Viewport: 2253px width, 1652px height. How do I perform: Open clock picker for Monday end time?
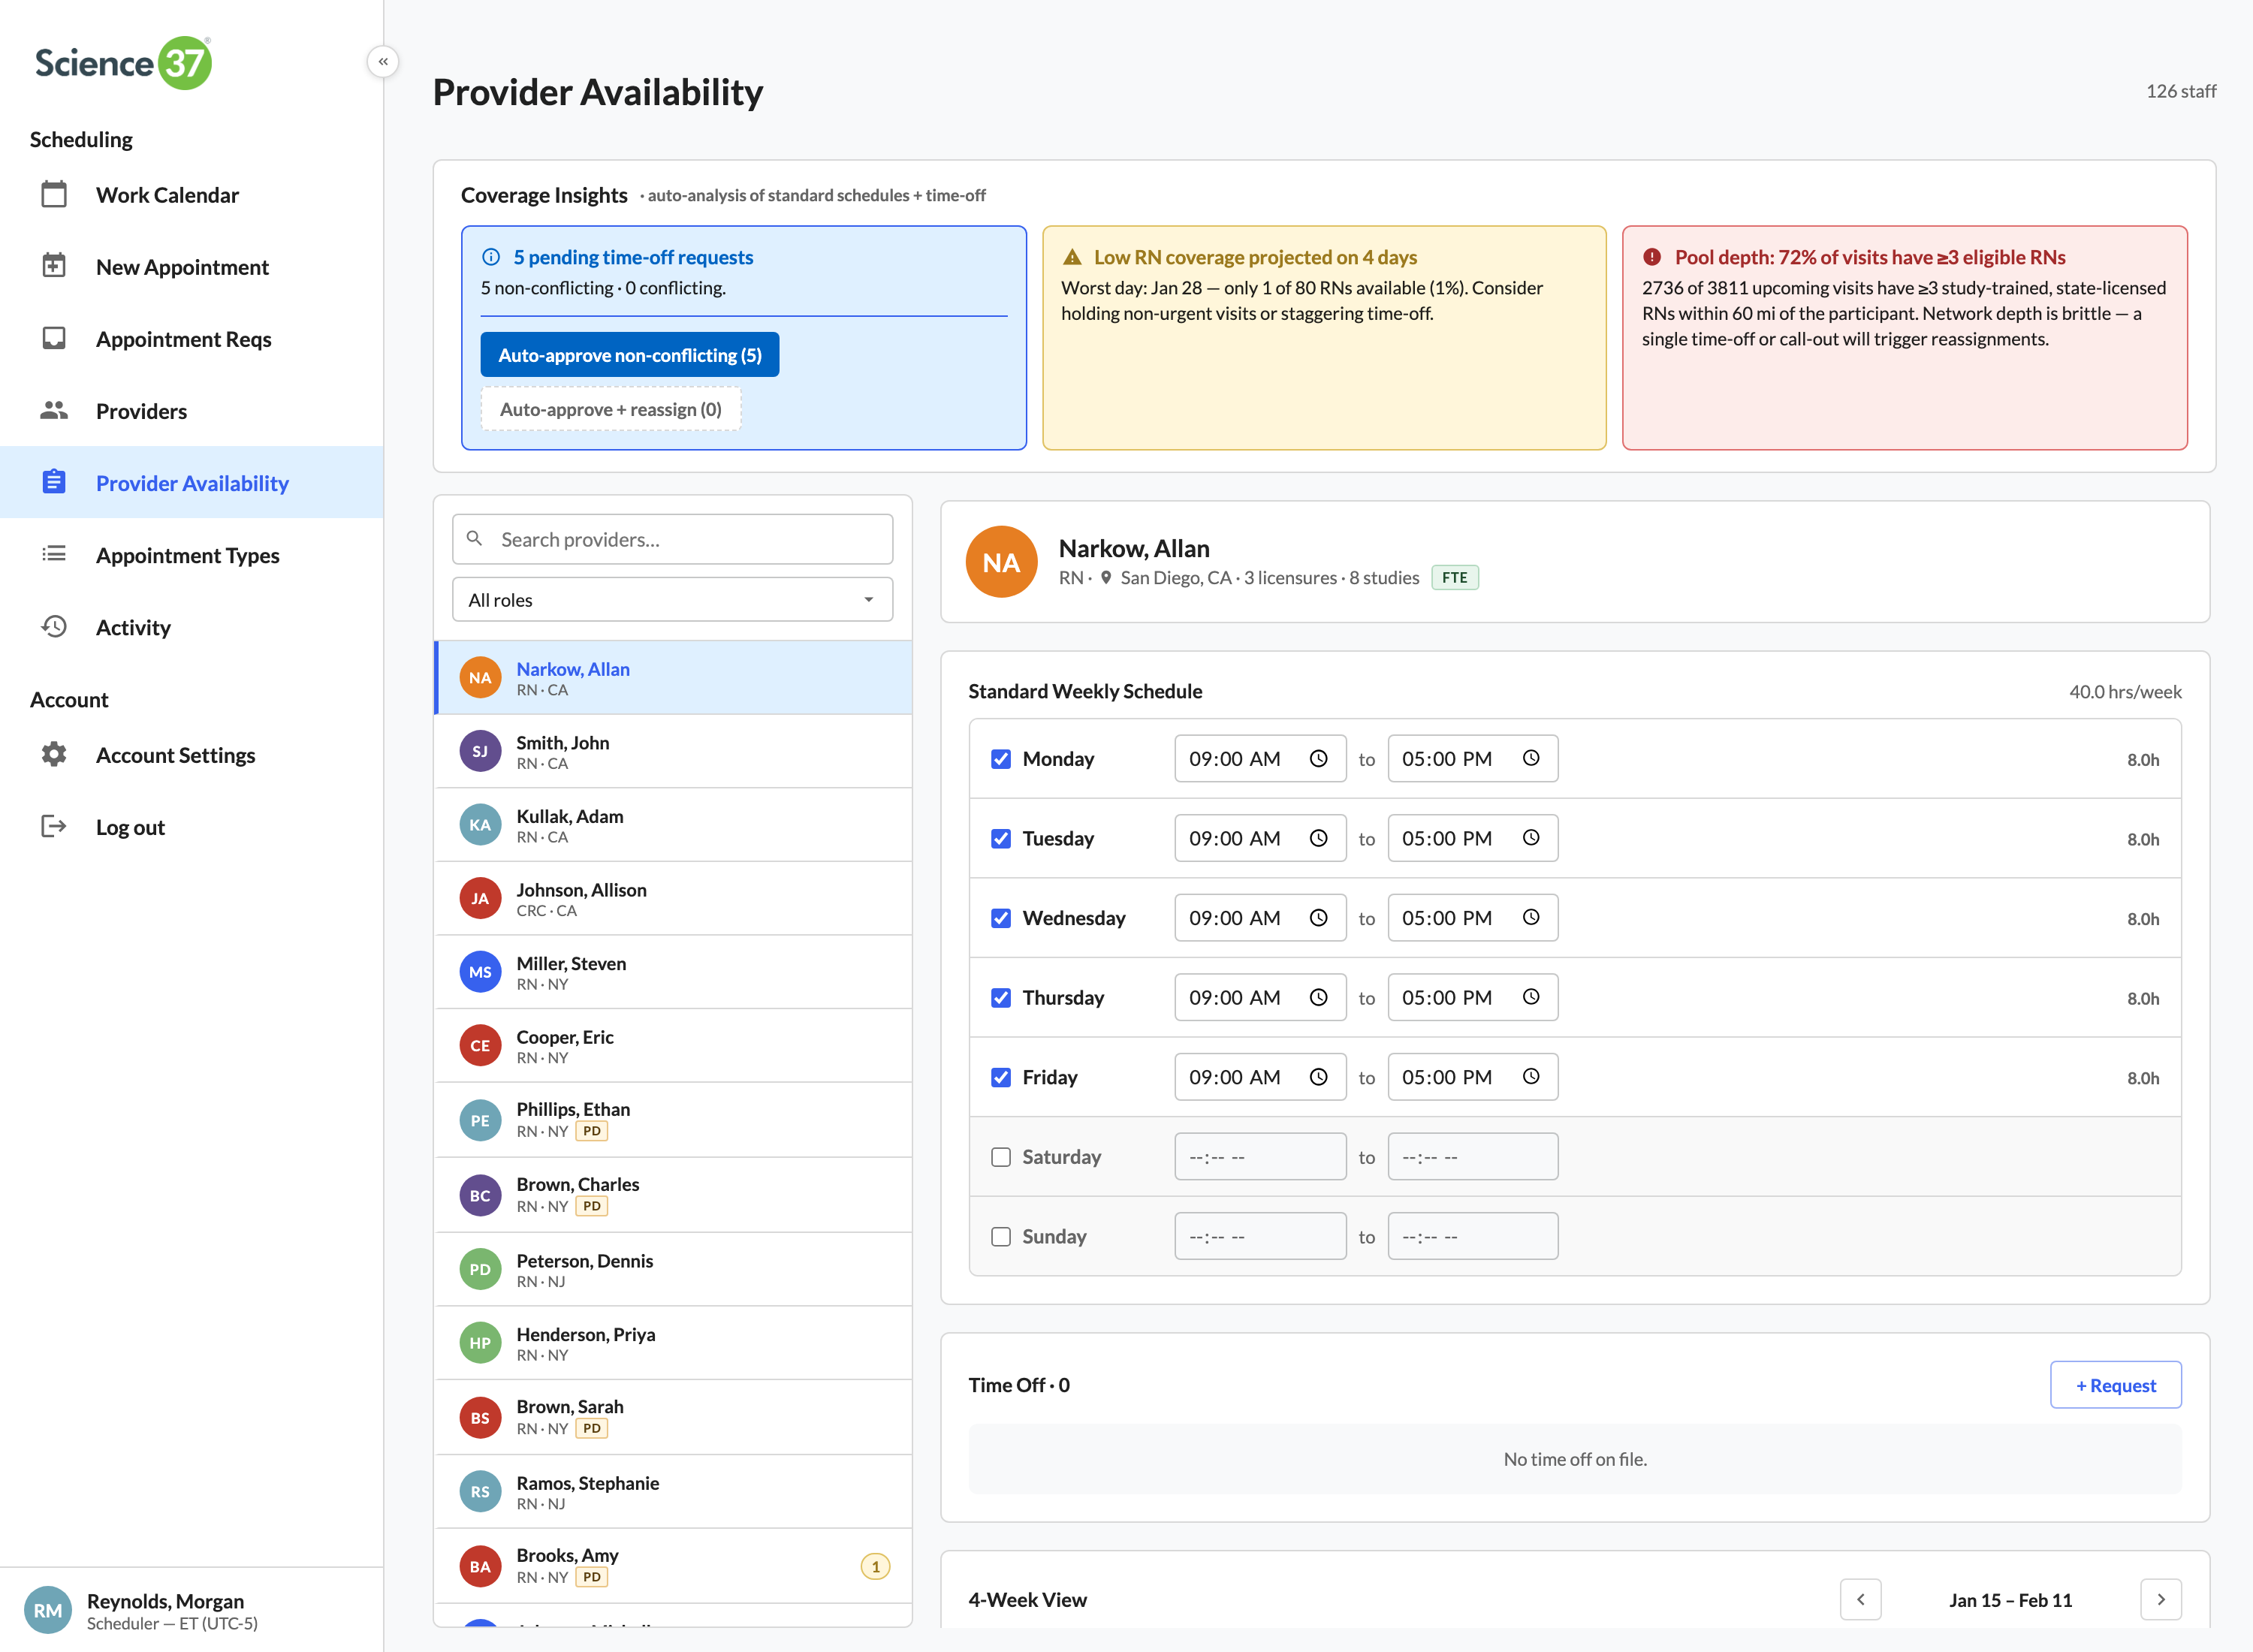pyautogui.click(x=1531, y=758)
